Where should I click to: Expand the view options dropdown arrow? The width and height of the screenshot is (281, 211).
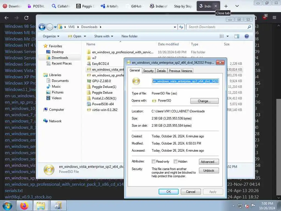click(227, 36)
